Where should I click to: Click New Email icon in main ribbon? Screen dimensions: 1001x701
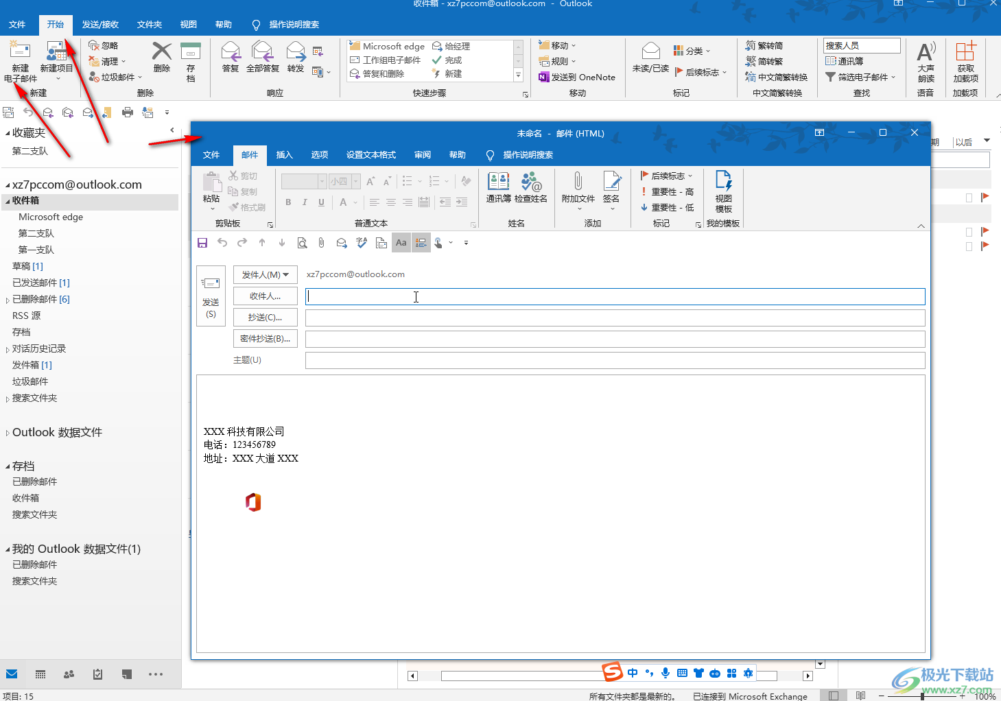pos(20,50)
